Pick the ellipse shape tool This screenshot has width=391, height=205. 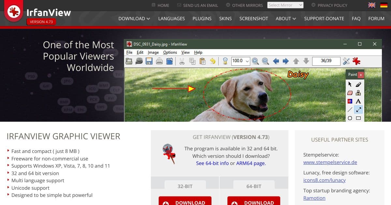[350, 117]
